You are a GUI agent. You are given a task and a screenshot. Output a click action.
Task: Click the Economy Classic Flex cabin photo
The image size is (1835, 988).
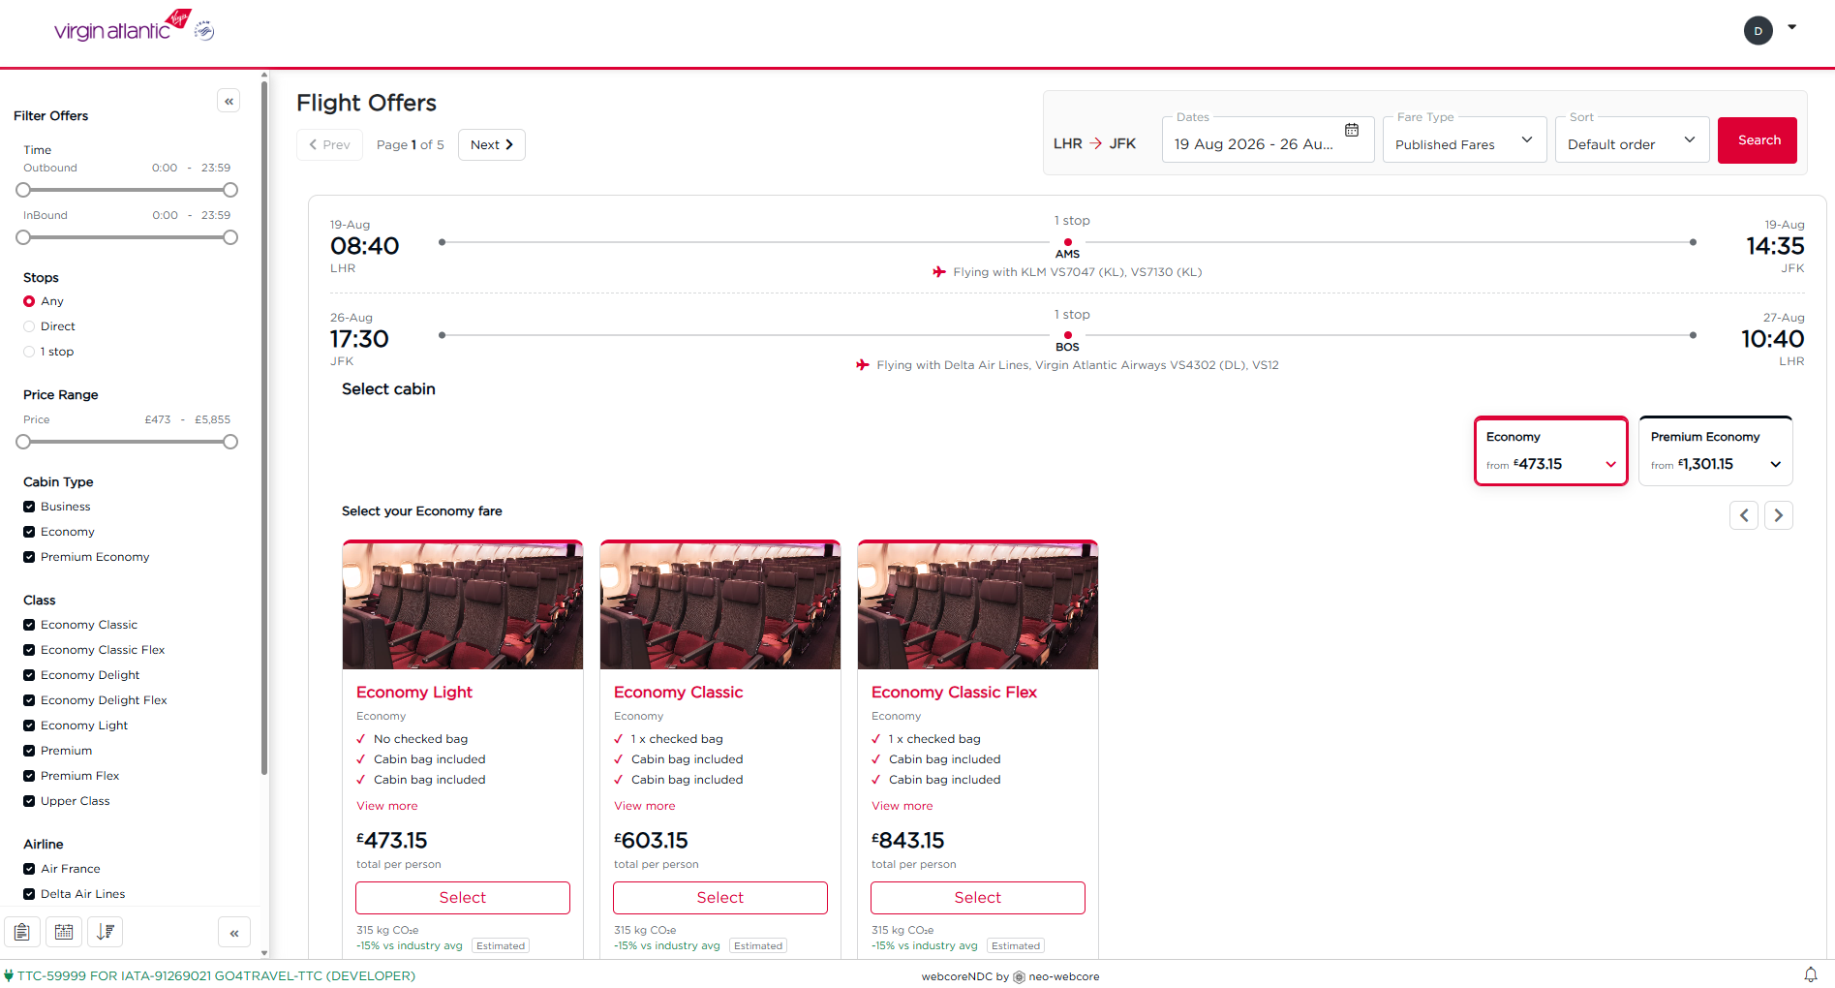pos(978,605)
